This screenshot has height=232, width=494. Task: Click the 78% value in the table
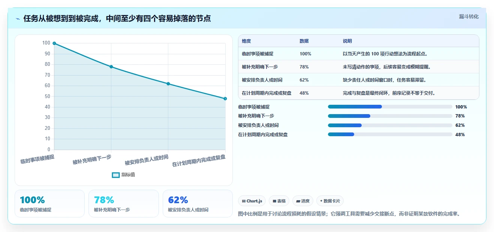(x=304, y=67)
